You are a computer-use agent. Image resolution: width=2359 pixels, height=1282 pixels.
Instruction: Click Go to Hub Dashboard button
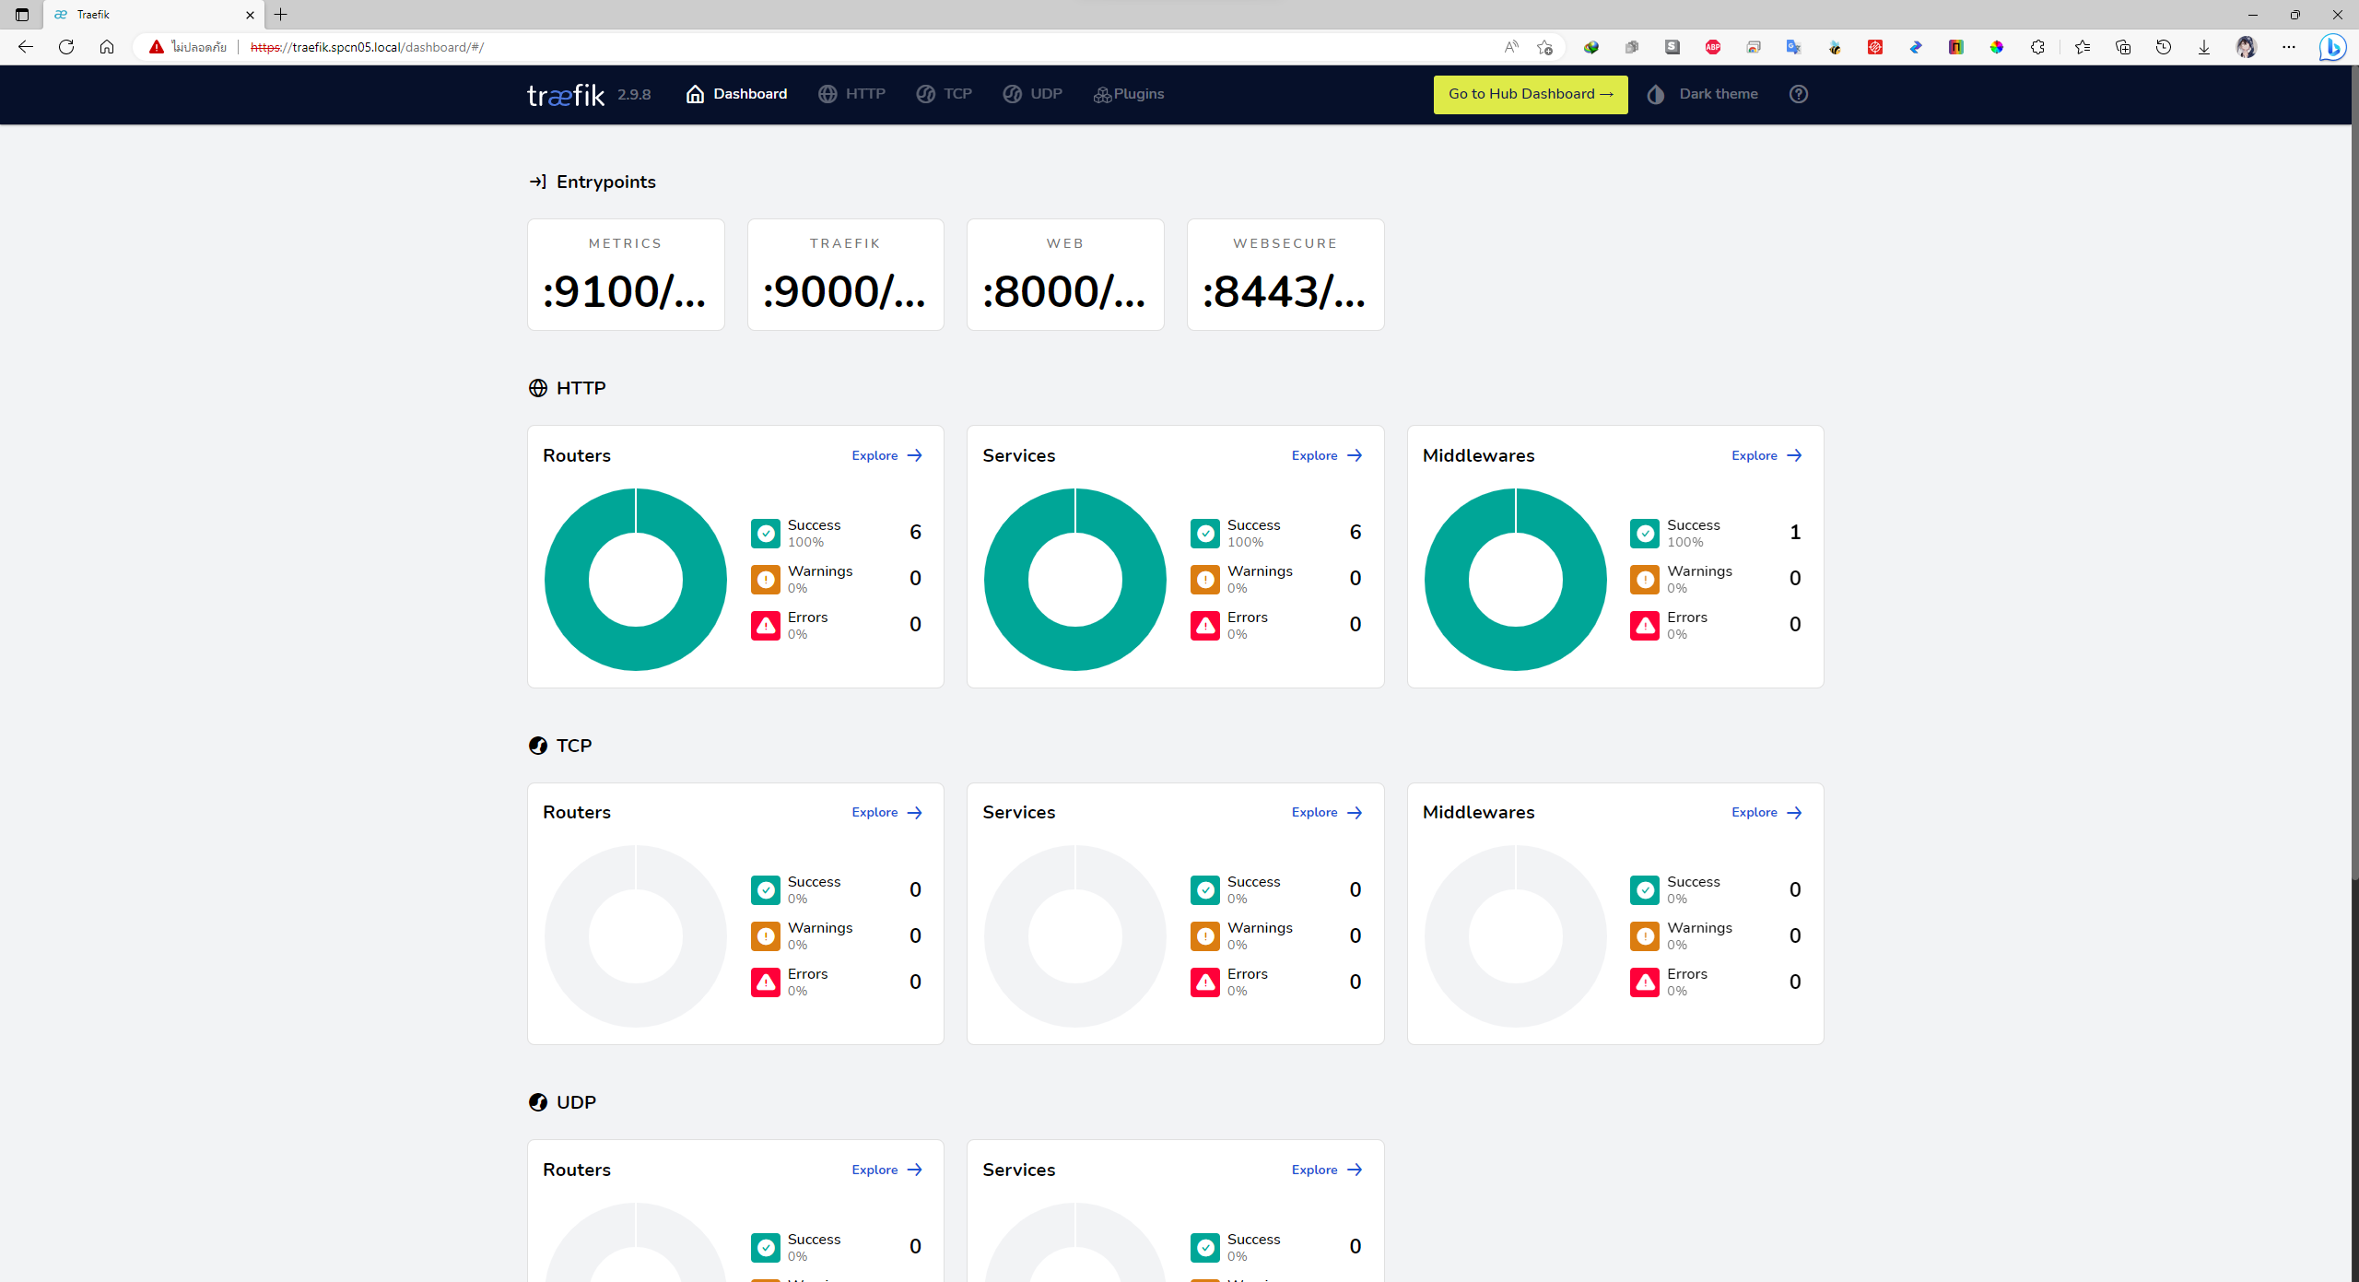pyautogui.click(x=1530, y=94)
